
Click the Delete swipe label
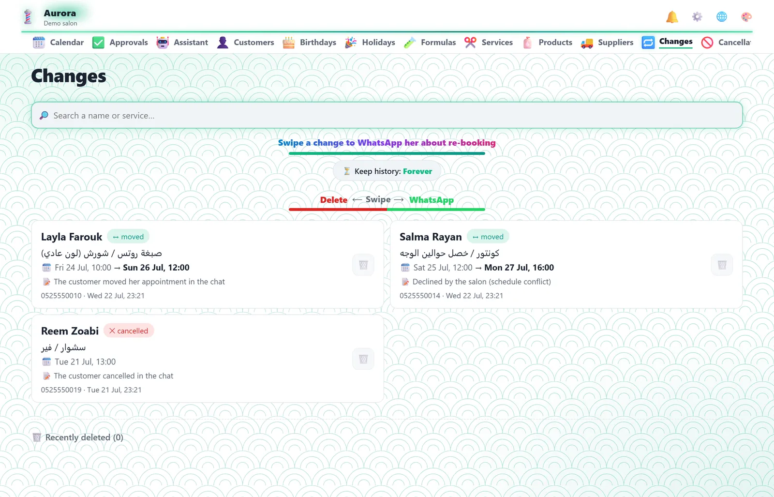(334, 200)
